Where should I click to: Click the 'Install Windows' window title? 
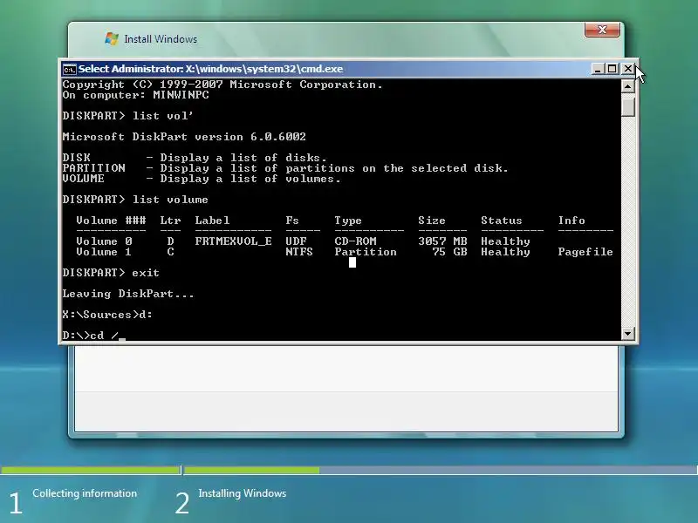point(161,39)
